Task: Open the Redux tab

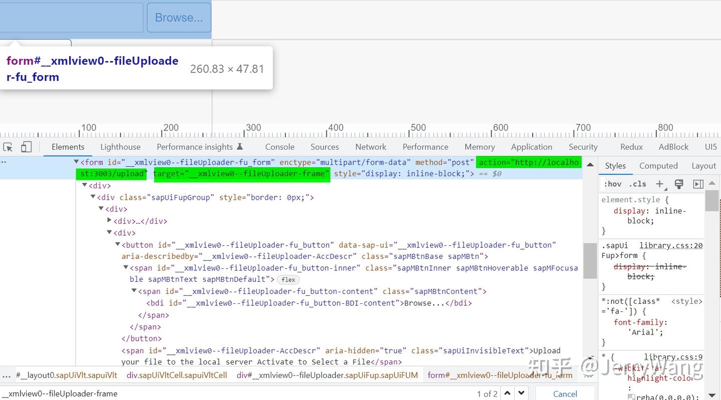Action: point(631,147)
